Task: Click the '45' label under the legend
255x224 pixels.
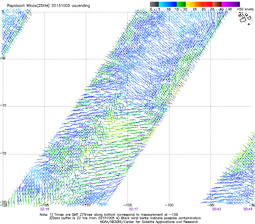Action: 230,9
